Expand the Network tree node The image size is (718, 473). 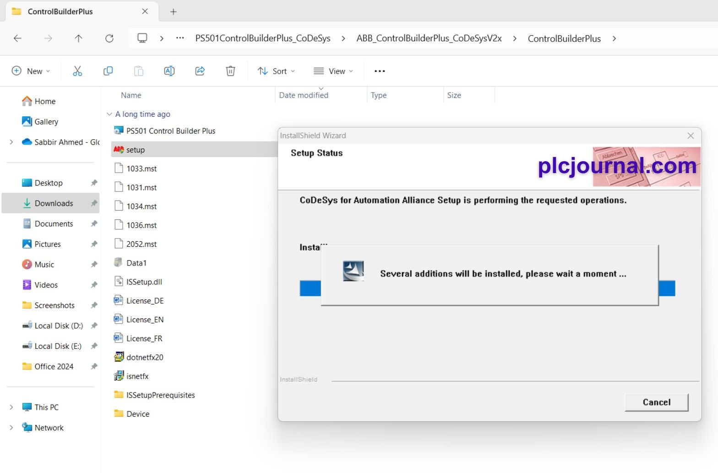tap(11, 428)
